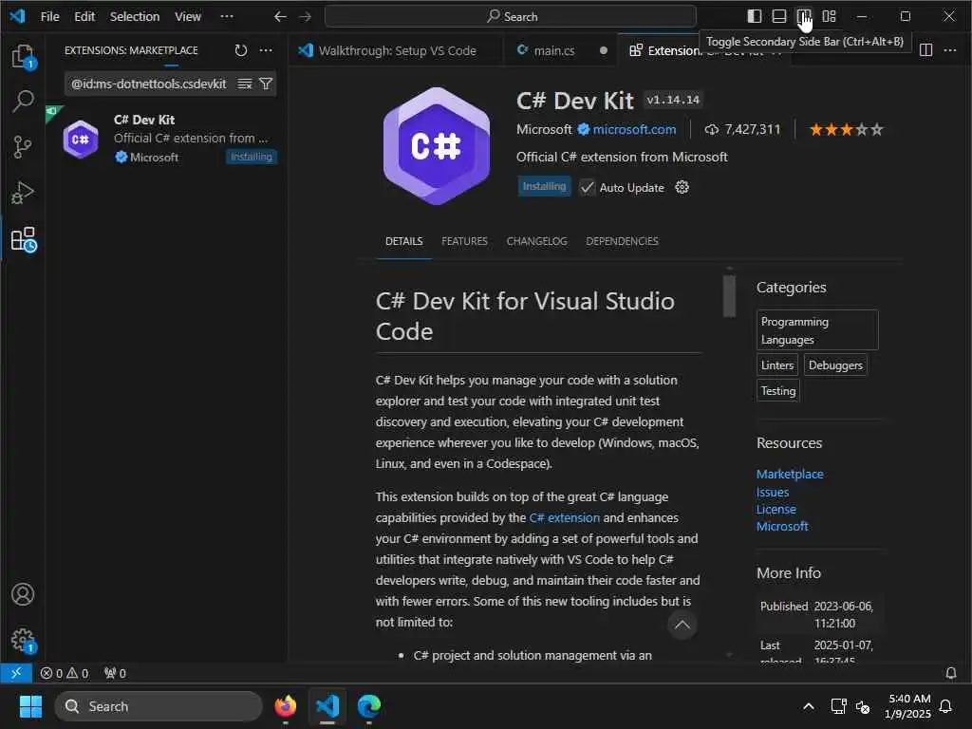The width and height of the screenshot is (972, 729).
Task: Click the large C# Dev Kit logo
Action: [x=437, y=145]
